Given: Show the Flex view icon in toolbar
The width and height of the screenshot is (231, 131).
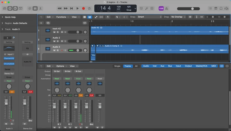Looking at the screenshot, I should (x=101, y=17).
